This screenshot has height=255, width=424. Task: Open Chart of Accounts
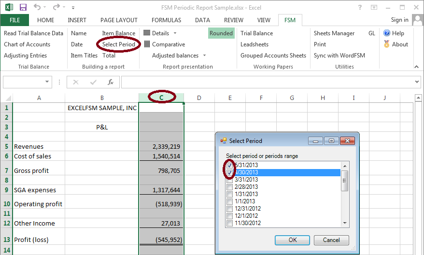[x=27, y=44]
